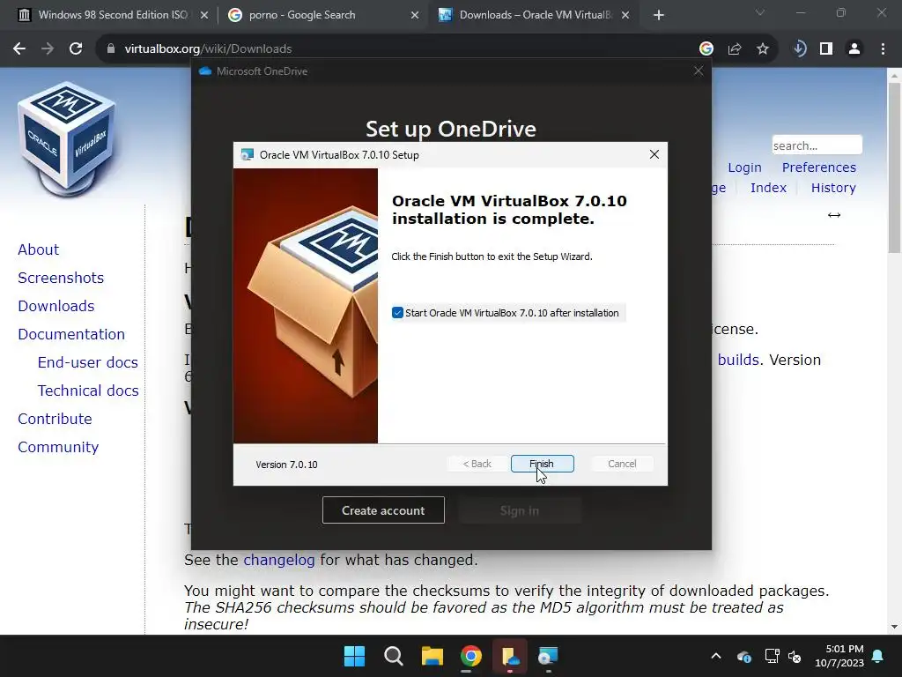Viewport: 902px width, 677px height.
Task: Click Cancel in VirtualBox Setup dialog
Action: pyautogui.click(x=622, y=464)
